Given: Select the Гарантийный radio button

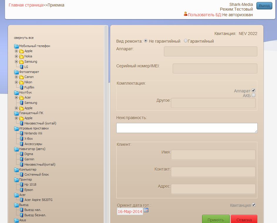Looking at the screenshot, I should [x=185, y=41].
